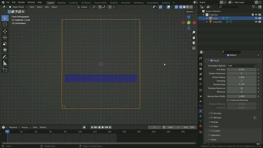Choose the Rotate tool

(5, 37)
